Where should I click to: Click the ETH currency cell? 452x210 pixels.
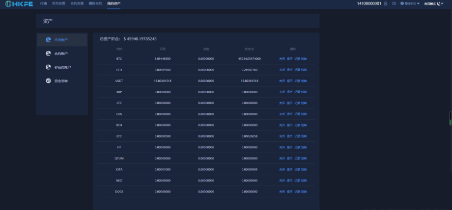[119, 70]
